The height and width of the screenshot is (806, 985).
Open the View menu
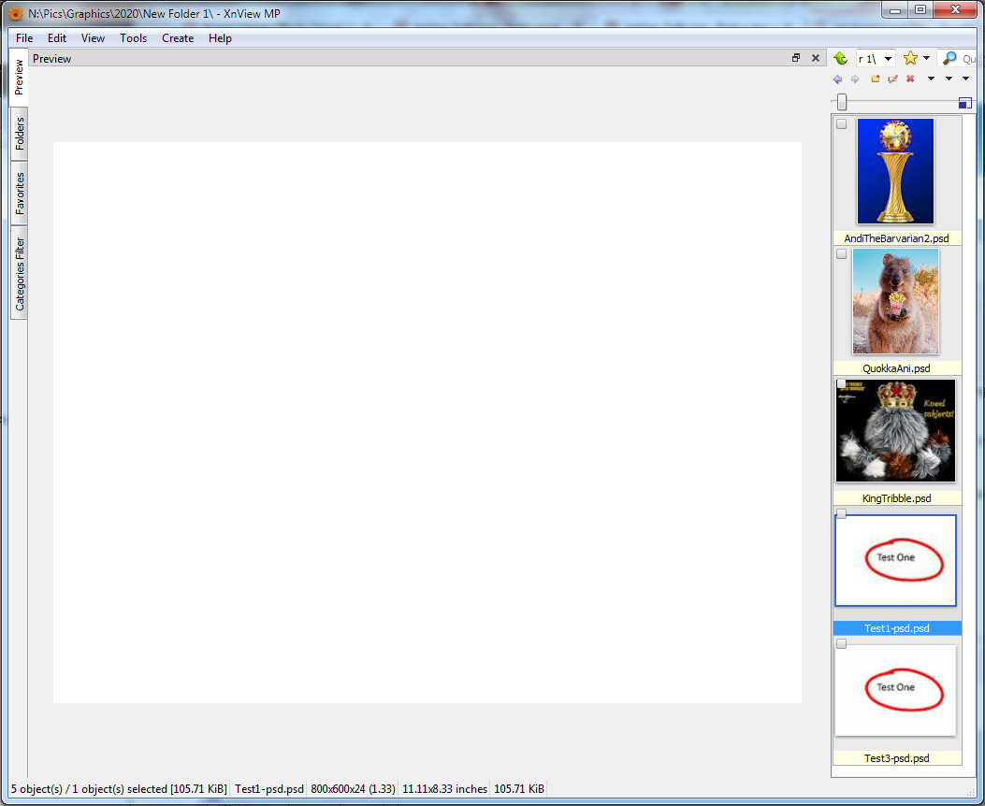[93, 38]
